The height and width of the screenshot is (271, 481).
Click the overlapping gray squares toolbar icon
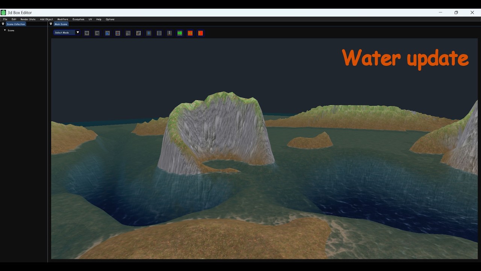pyautogui.click(x=128, y=33)
